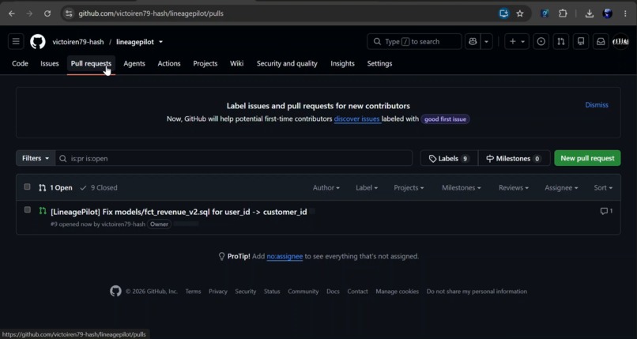Open the Insights tab
Screen dimensions: 637x339
[x=342, y=63]
